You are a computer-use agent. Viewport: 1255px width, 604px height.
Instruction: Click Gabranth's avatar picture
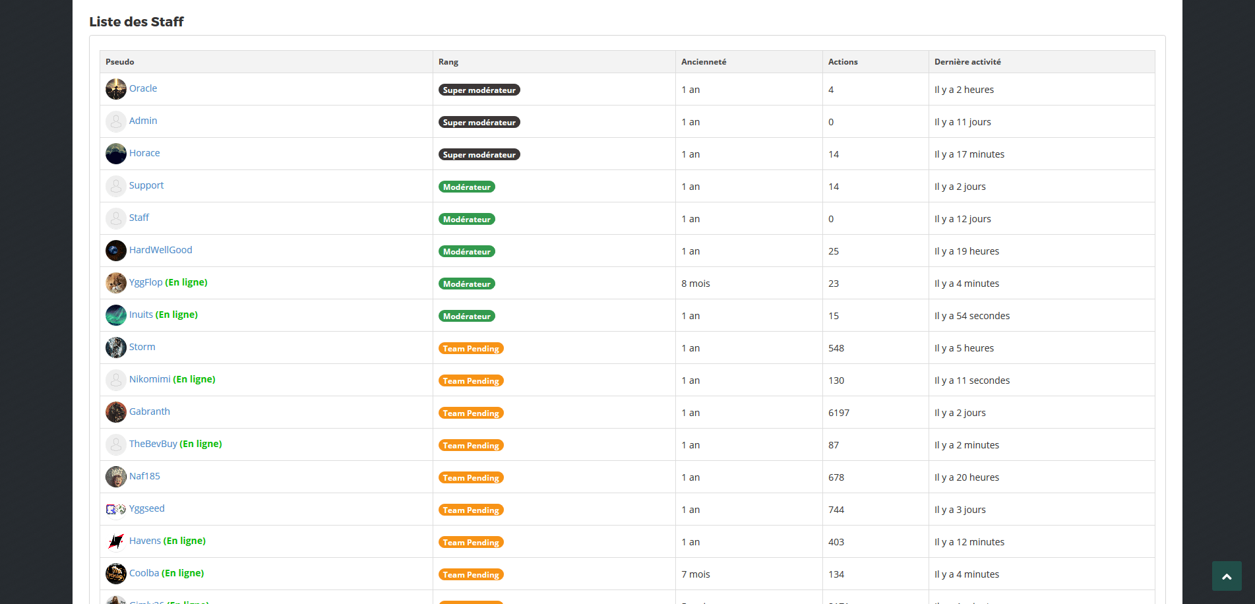(116, 412)
